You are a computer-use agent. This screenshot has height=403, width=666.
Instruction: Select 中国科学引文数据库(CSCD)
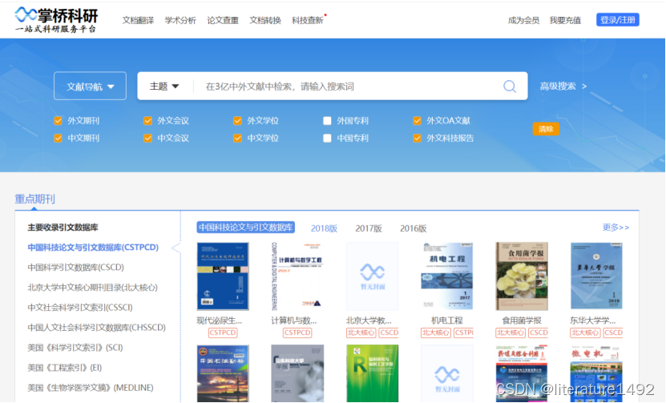pyautogui.click(x=75, y=267)
